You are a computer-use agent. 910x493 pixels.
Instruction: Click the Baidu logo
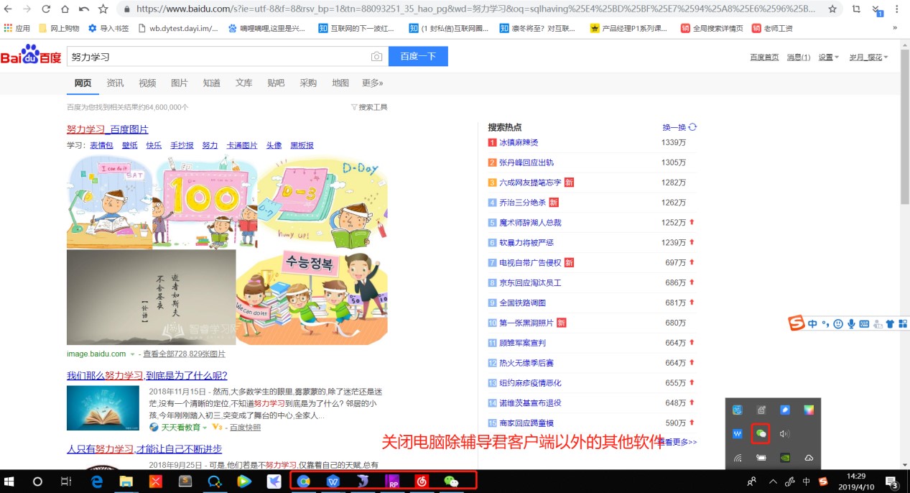(31, 56)
